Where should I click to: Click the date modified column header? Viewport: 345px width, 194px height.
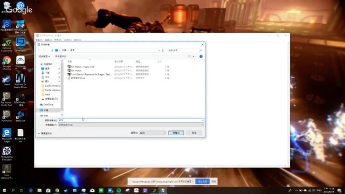click(119, 61)
